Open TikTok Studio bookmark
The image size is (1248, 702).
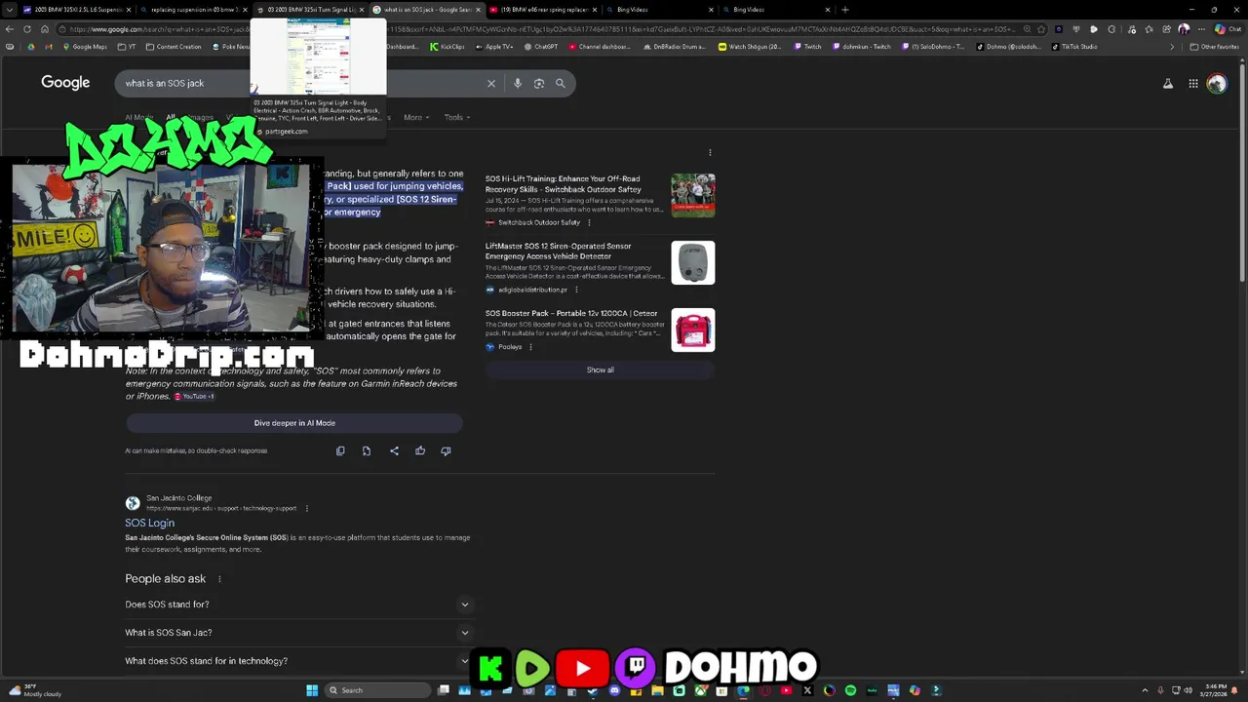(1073, 47)
